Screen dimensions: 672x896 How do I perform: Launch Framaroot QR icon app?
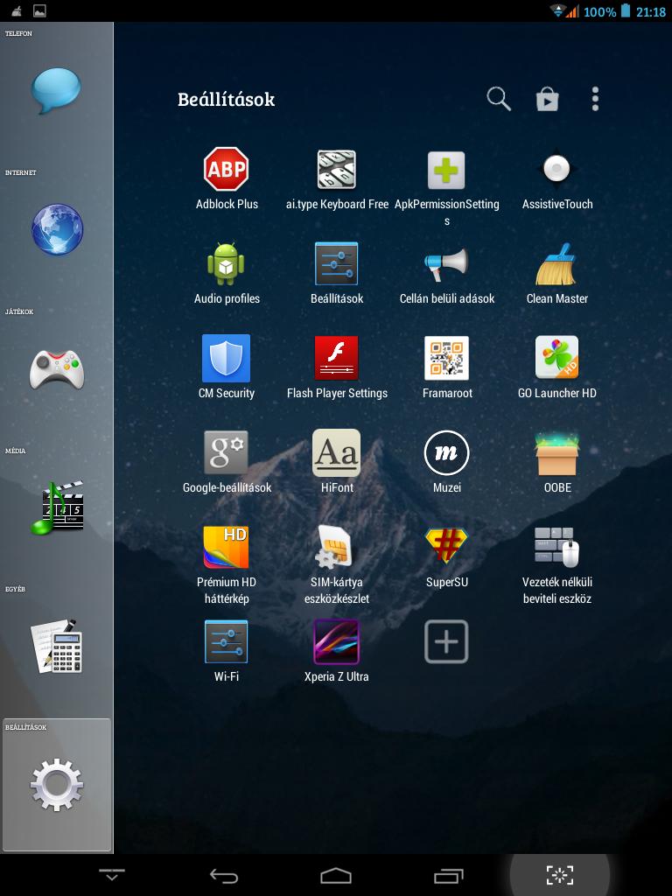(x=446, y=358)
